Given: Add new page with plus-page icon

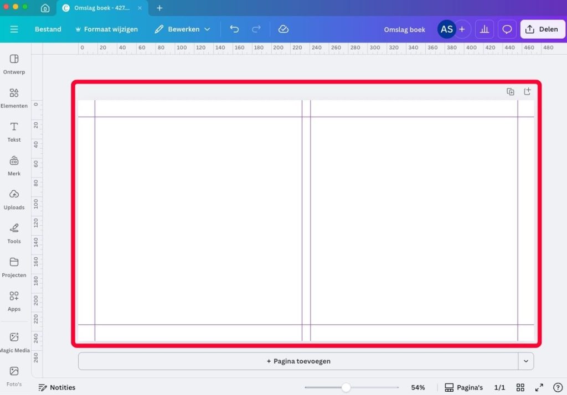Looking at the screenshot, I should click(x=527, y=92).
